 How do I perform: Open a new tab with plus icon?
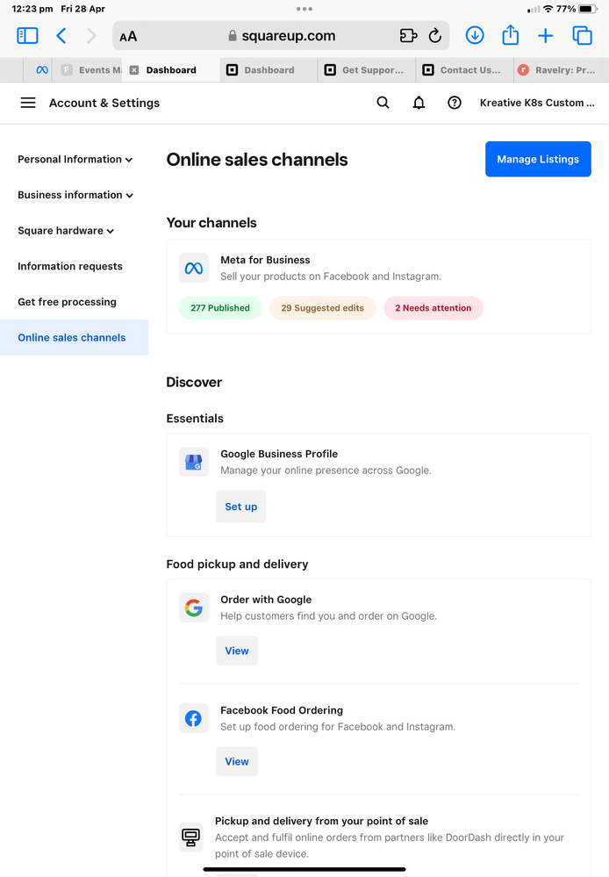click(x=545, y=36)
